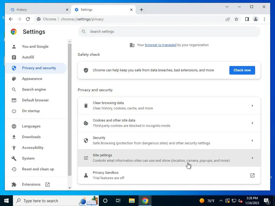Share this page icon in address bar
The image size is (275, 206).
point(228,19)
